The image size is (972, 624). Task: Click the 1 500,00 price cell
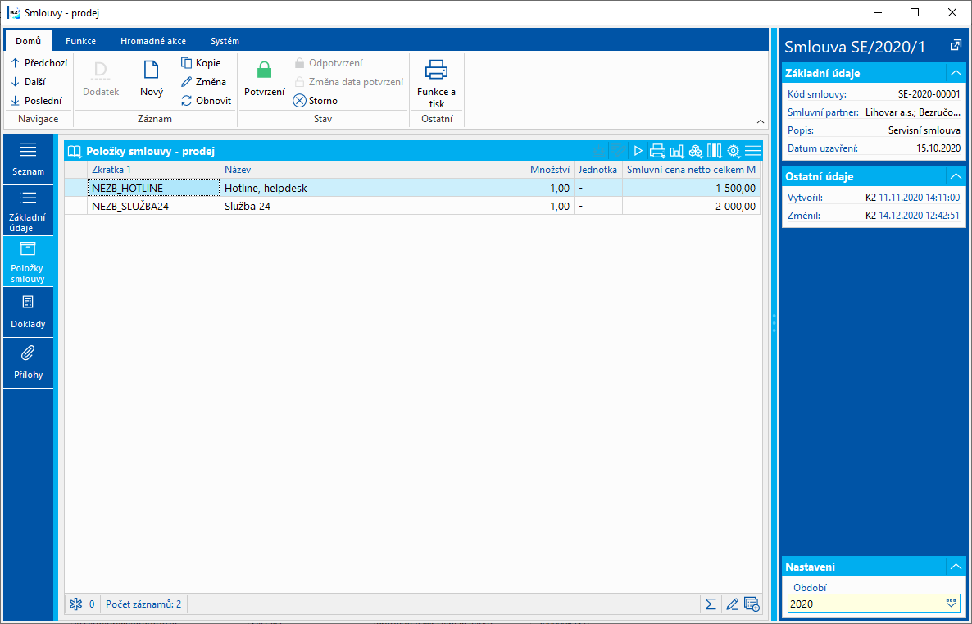point(691,188)
